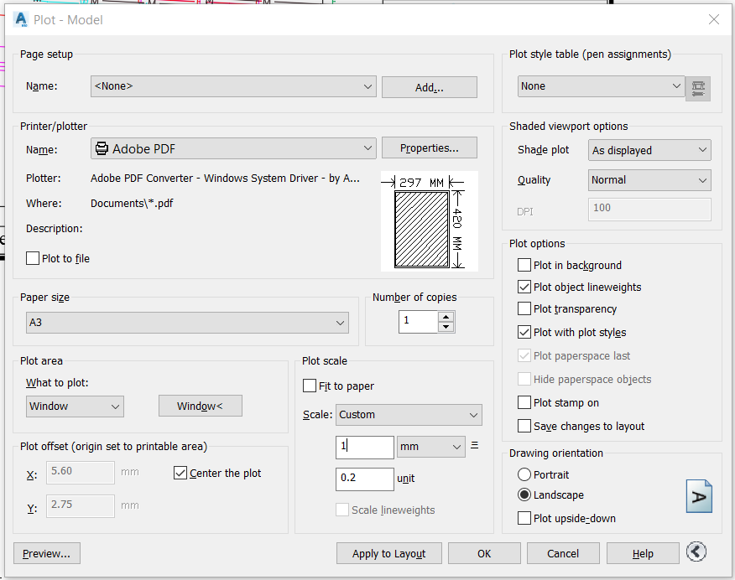Image resolution: width=735 pixels, height=580 pixels.
Task: Enable Plot upside-down checkbox
Action: click(524, 518)
